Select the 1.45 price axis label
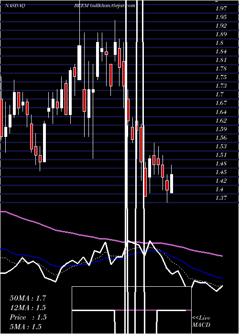 (x=221, y=172)
